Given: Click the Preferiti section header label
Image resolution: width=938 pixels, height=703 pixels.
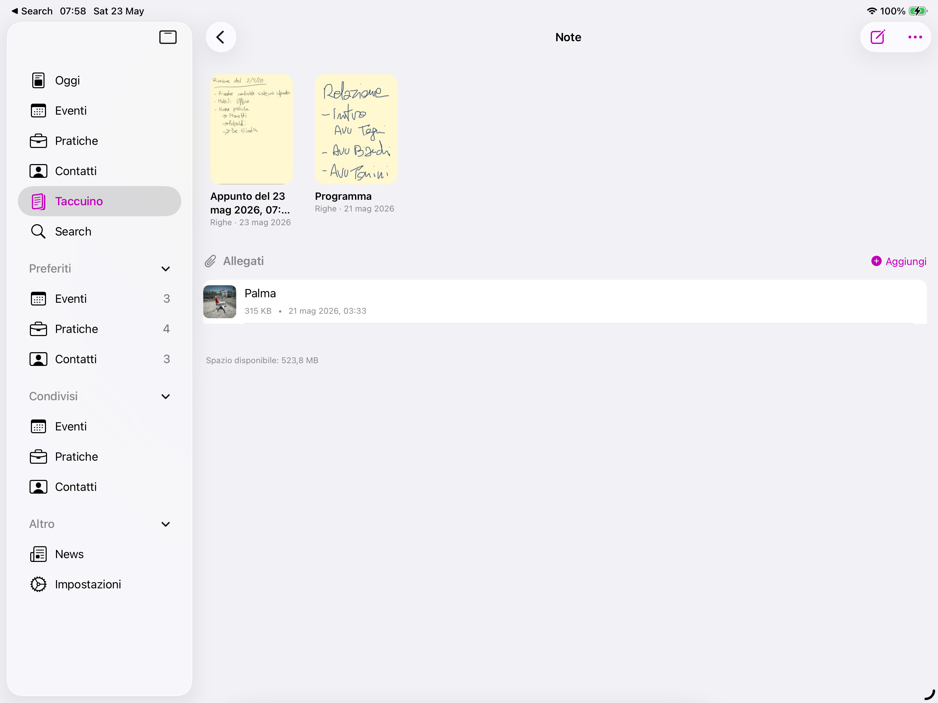Looking at the screenshot, I should [x=50, y=269].
